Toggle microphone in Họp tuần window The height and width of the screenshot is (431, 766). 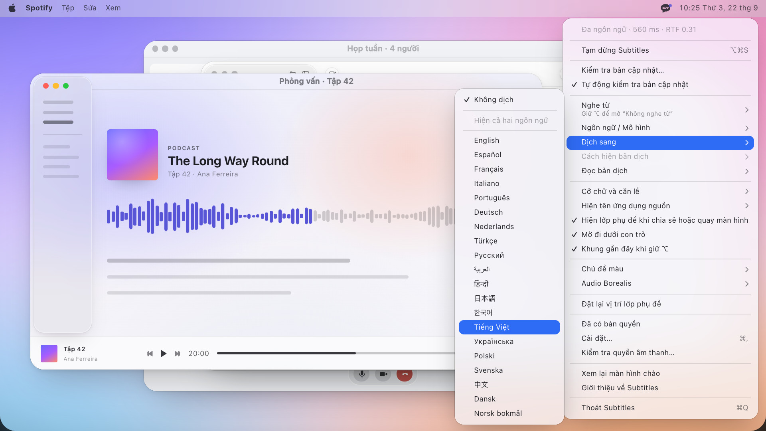point(361,374)
